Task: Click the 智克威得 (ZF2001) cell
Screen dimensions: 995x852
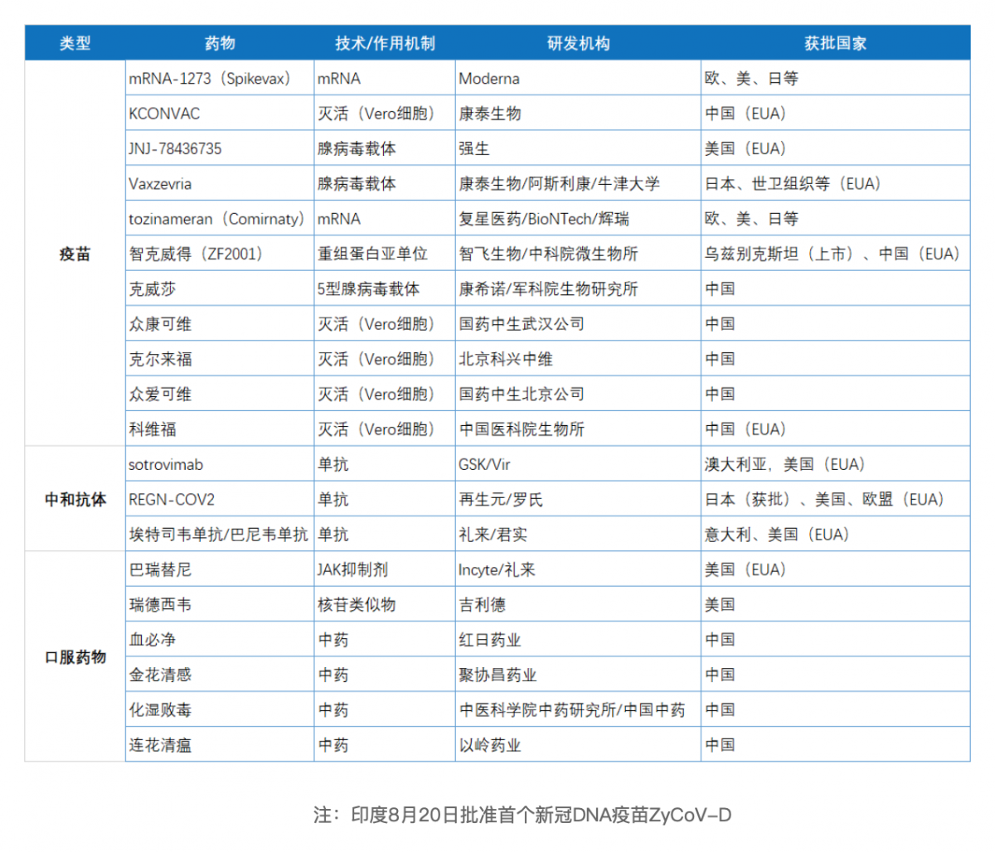Action: click(220, 254)
